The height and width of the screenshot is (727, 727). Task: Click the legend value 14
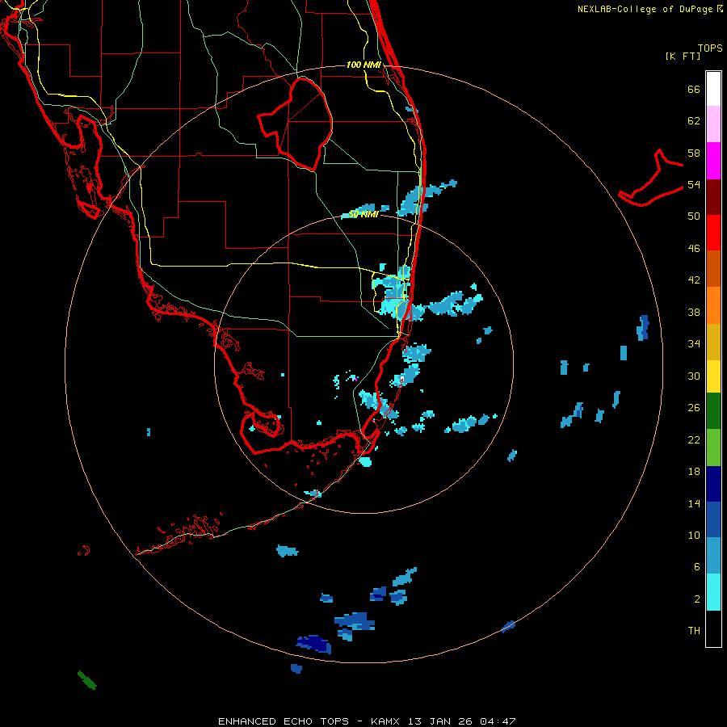click(694, 503)
